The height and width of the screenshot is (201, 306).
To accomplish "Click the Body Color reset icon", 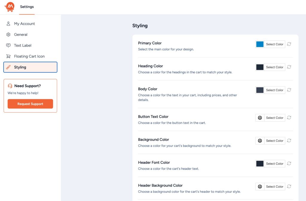I will [289, 90].
